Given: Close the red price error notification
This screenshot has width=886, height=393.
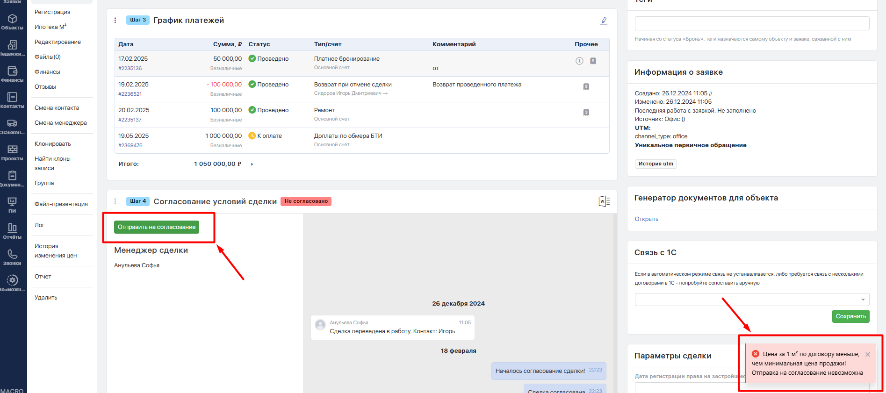Looking at the screenshot, I should [x=867, y=354].
